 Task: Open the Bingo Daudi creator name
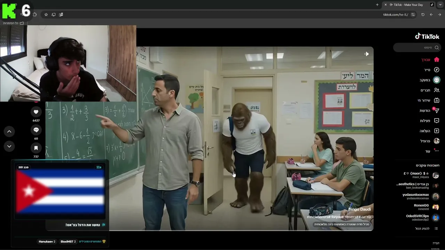[x=359, y=209]
